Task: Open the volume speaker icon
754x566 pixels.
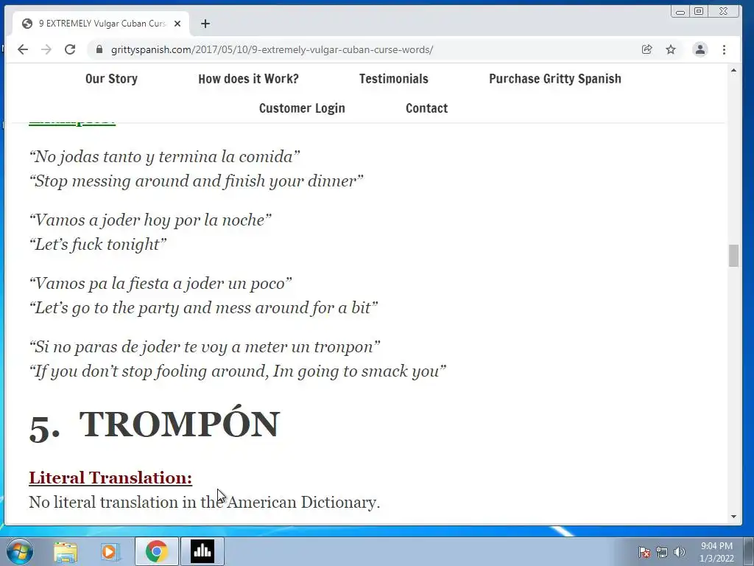Action: click(x=680, y=552)
